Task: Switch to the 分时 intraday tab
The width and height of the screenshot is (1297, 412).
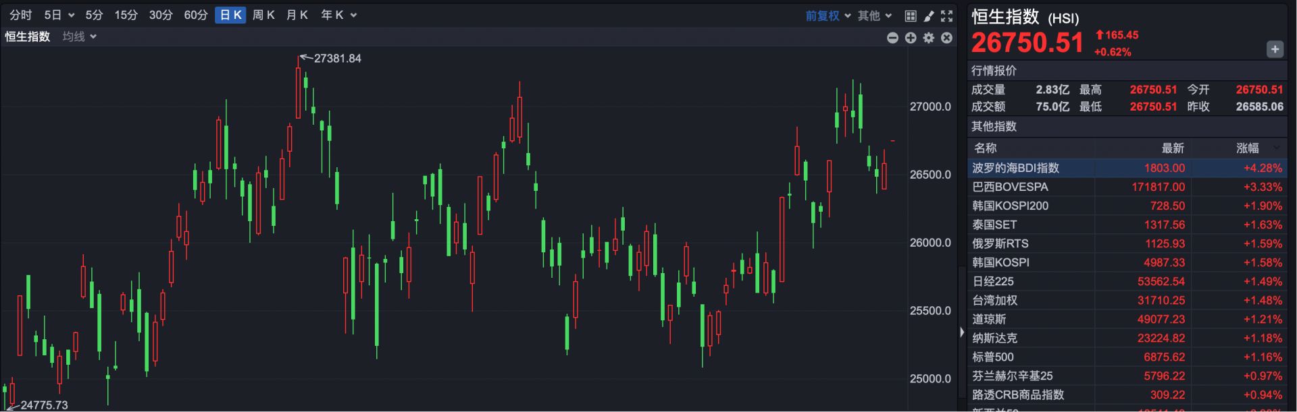Action: (x=21, y=15)
